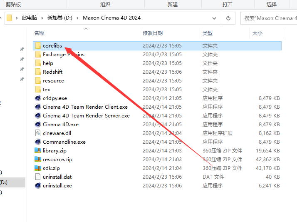Click the 打开 ribbon group label

point(227,4)
